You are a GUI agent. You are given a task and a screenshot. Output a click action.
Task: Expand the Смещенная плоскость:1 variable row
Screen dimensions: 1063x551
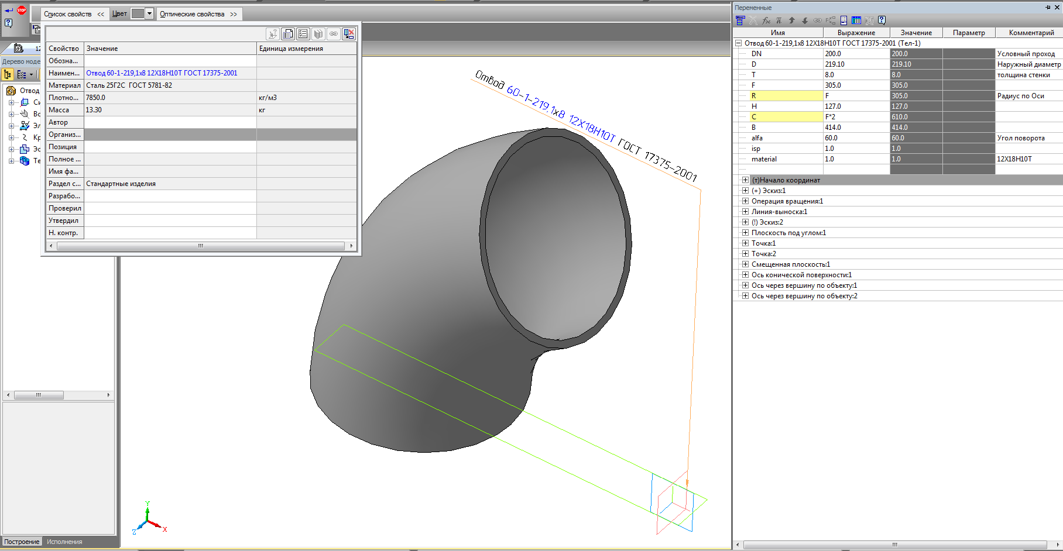point(745,264)
